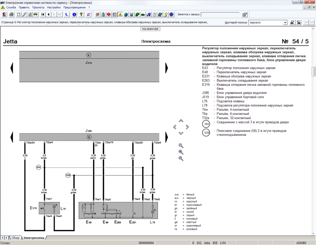The image size is (316, 245).
Task: Click the Q39 connection circle in legend
Action: pyautogui.click(x=206, y=133)
